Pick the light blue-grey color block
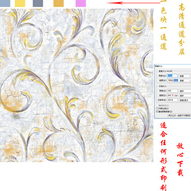 click(x=5, y=3)
